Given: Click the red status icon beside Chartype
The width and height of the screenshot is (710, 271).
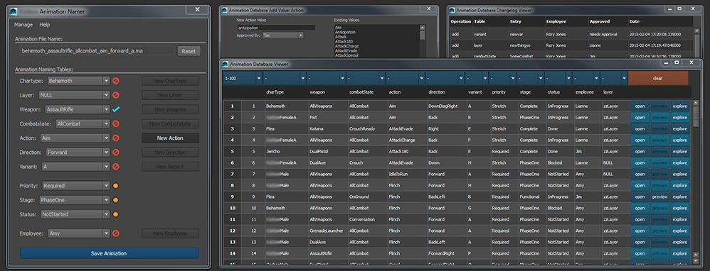Looking at the screenshot, I should [115, 81].
